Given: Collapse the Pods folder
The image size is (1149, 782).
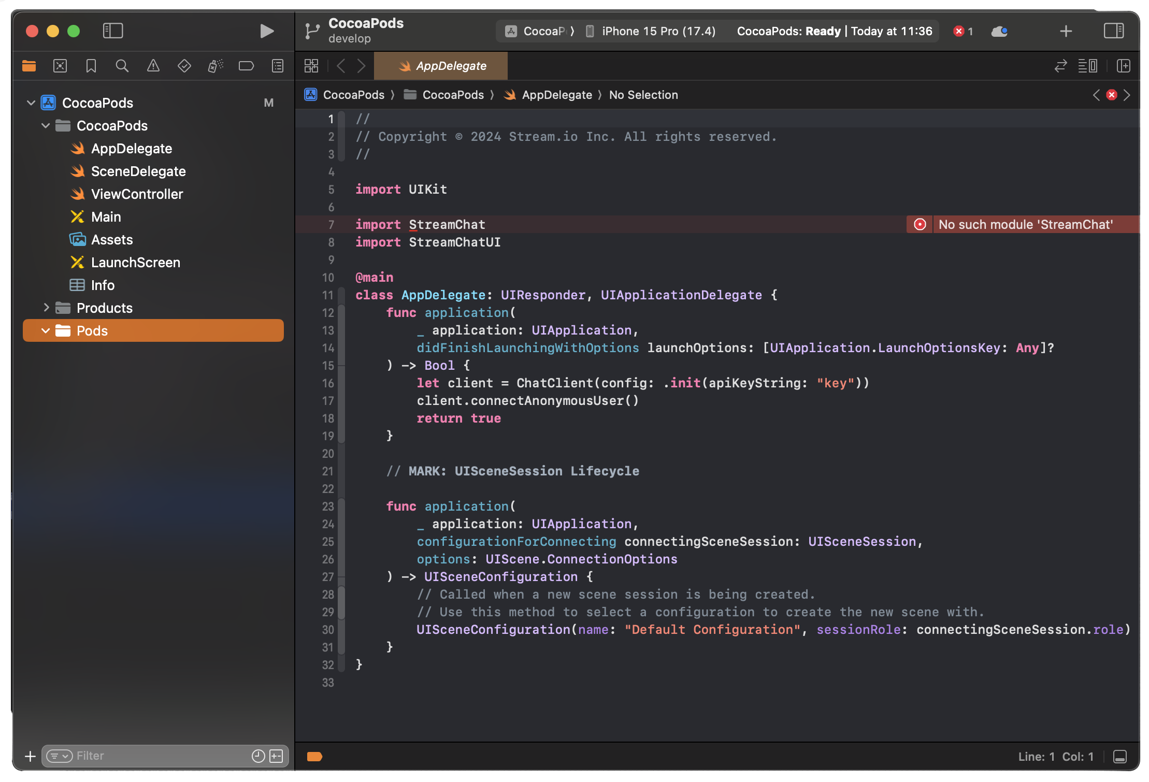Looking at the screenshot, I should 46,330.
